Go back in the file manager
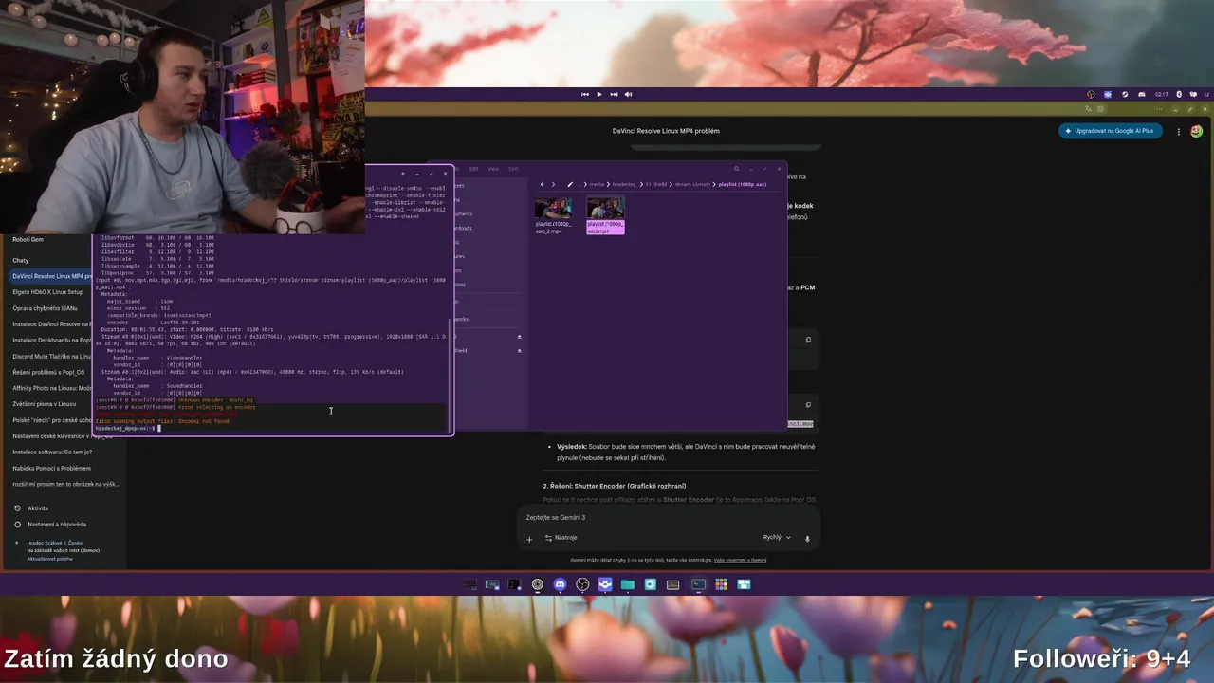The height and width of the screenshot is (683, 1214). point(543,184)
